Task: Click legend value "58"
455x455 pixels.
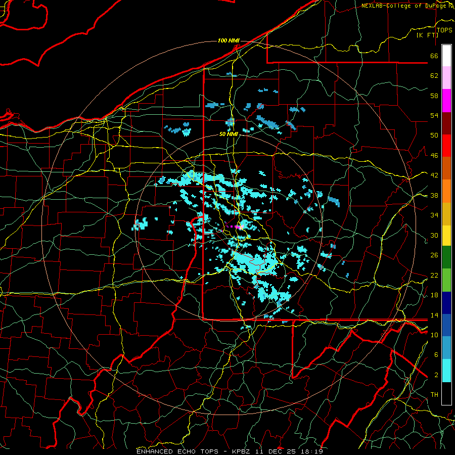Action: pos(434,96)
